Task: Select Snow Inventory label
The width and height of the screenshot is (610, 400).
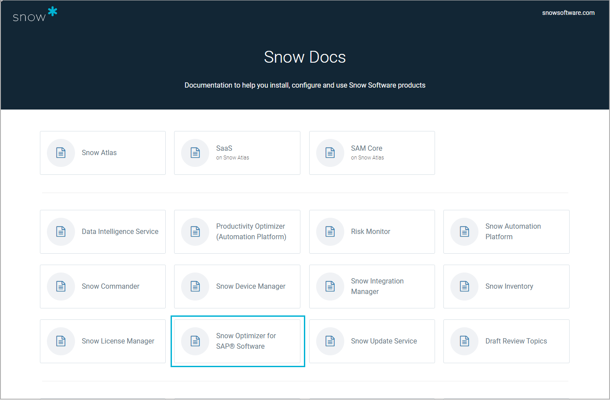Action: 509,287
